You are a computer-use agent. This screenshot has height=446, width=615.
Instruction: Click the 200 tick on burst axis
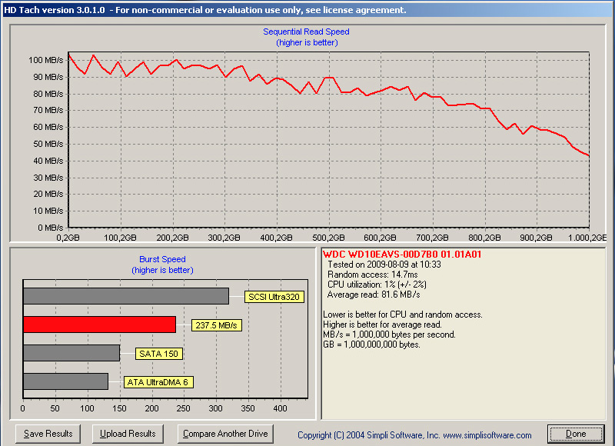151,408
